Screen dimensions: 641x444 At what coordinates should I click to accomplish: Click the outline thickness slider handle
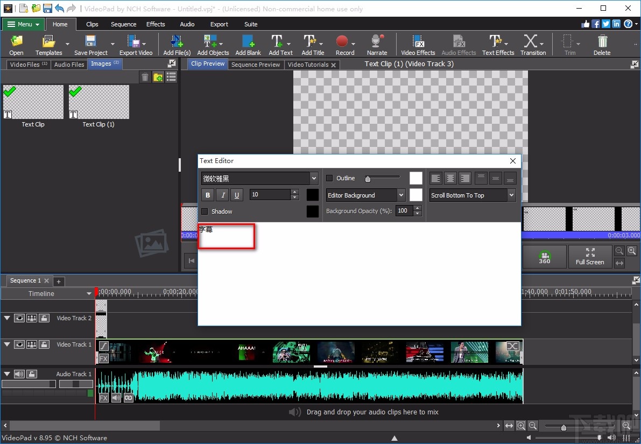[x=368, y=178]
